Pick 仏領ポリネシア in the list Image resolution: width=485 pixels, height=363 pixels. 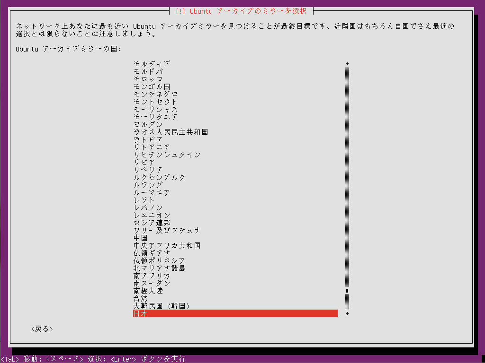tap(159, 260)
